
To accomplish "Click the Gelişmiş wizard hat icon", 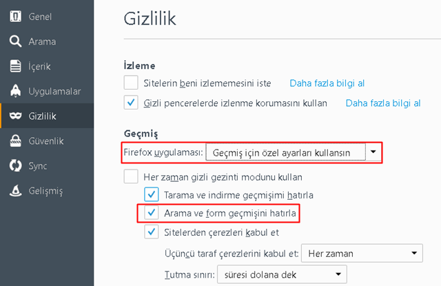I will tap(15, 190).
